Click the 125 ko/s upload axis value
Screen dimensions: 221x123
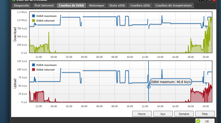click(x=22, y=61)
